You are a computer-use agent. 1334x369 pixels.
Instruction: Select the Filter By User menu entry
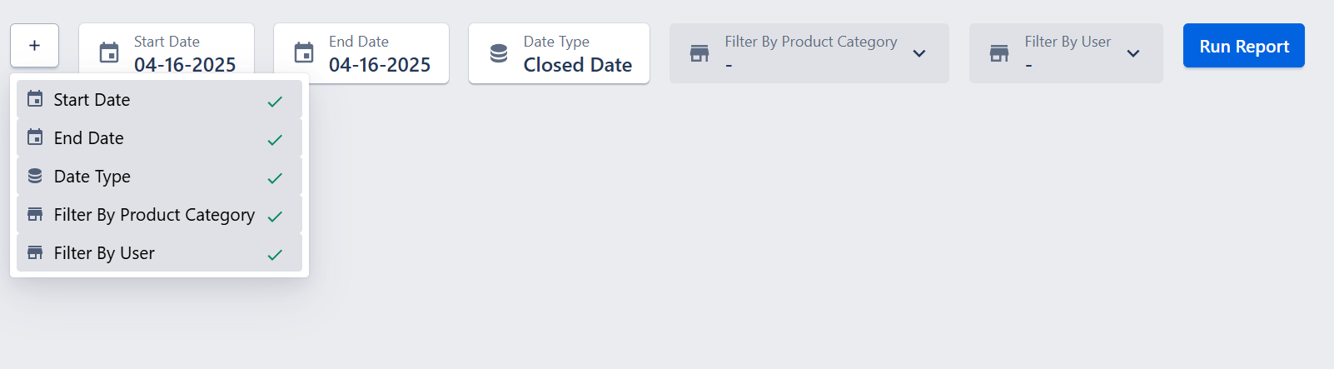159,253
